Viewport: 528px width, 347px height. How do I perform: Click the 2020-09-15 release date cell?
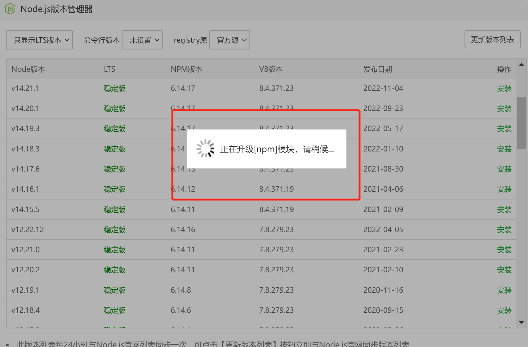pyautogui.click(x=383, y=310)
